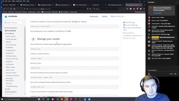The width and height of the screenshot is (179, 101).
Task: Open the Networking bookmarks folder
Action: (32, 12)
